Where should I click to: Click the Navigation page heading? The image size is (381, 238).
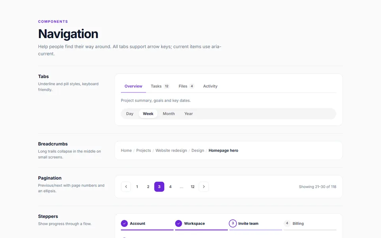[x=68, y=34]
